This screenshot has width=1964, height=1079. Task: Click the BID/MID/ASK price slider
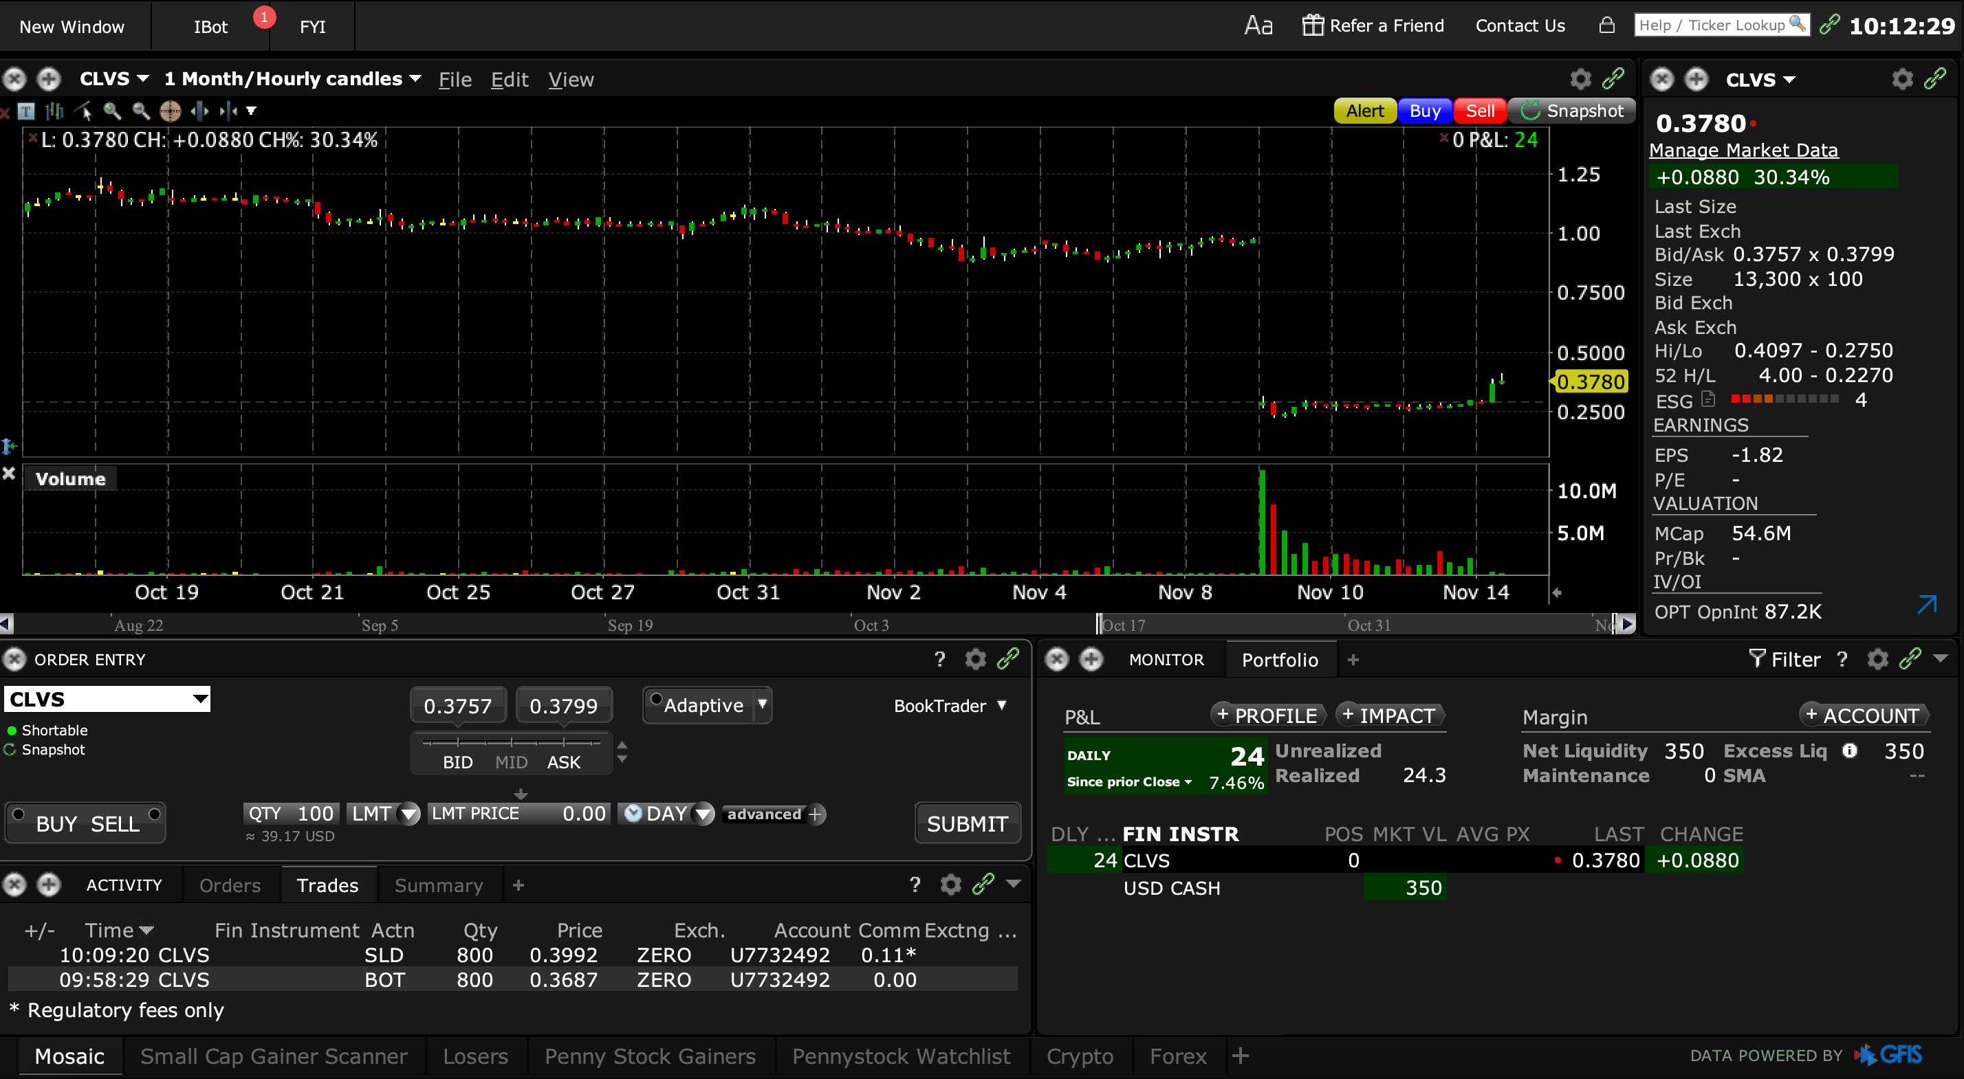pos(512,742)
